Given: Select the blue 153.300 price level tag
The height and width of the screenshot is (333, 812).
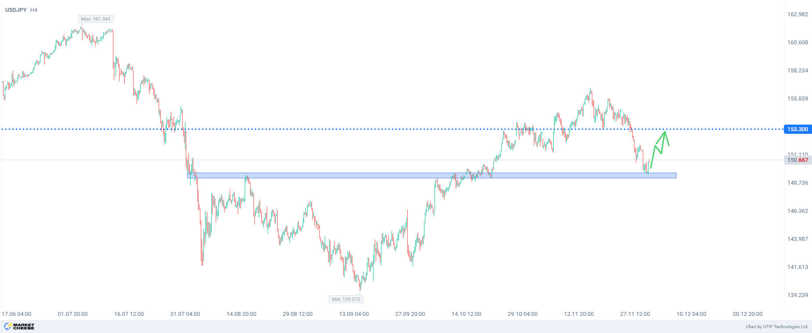Looking at the screenshot, I should 797,129.
